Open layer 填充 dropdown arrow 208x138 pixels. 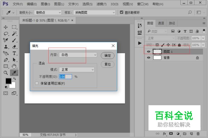(x=203, y=45)
